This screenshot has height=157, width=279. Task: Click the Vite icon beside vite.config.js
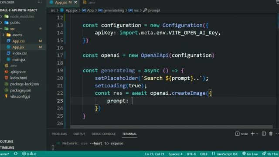tap(7, 96)
